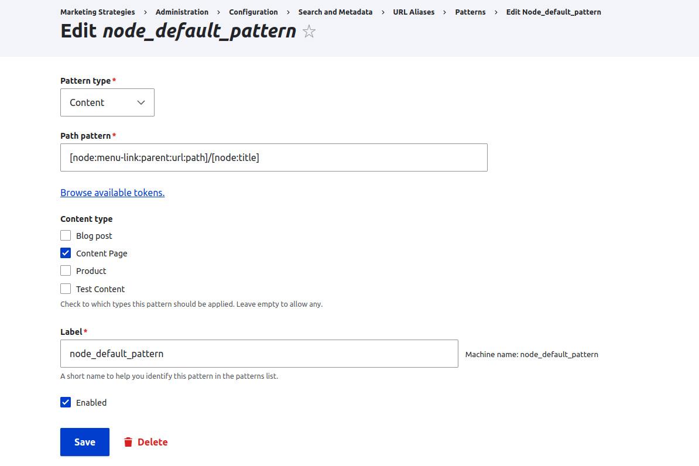This screenshot has width=699, height=466.
Task: Navigate to URL Aliases via breadcrumb
Action: 413,12
